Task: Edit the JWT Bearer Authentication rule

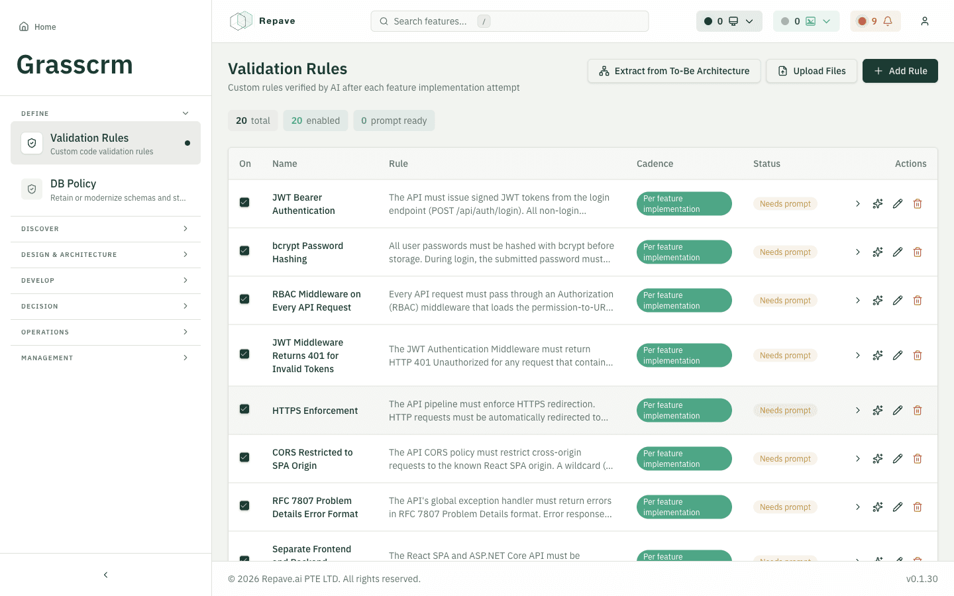Action: pos(898,204)
